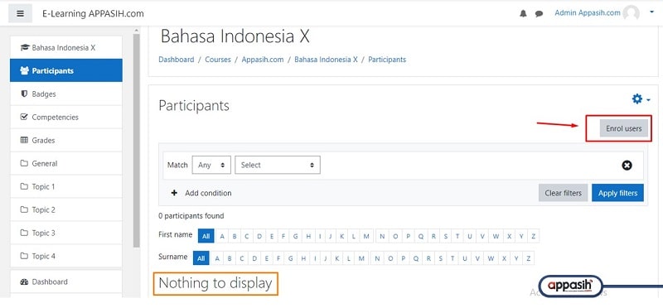Click the Dashboard breadcrumb link
663x308 pixels.
point(177,60)
